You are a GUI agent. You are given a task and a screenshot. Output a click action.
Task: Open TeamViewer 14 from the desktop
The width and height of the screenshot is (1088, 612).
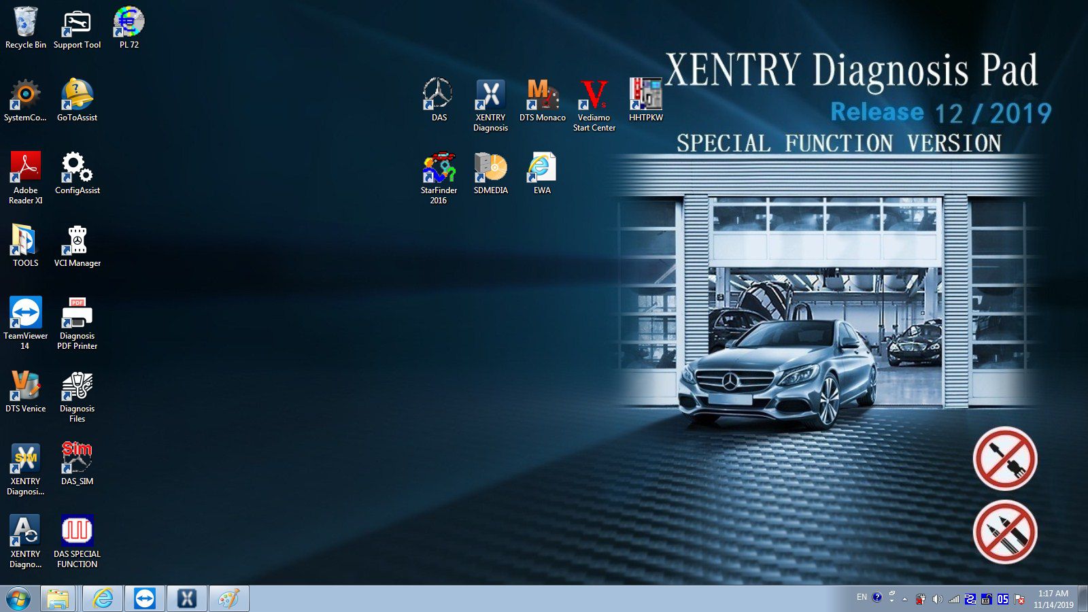(x=25, y=324)
